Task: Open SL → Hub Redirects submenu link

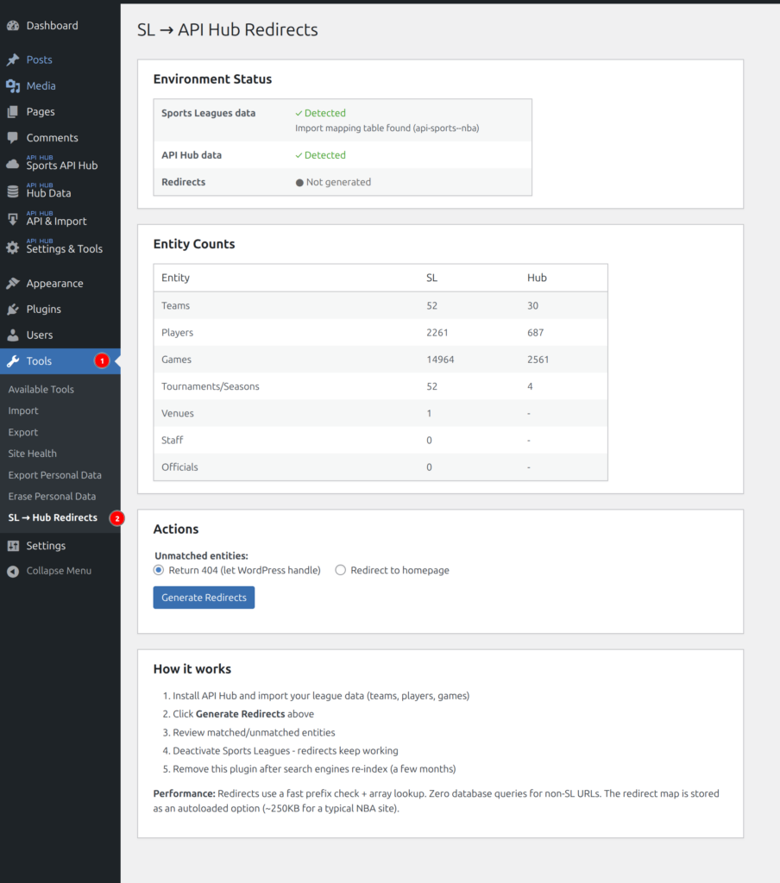Action: (53, 517)
